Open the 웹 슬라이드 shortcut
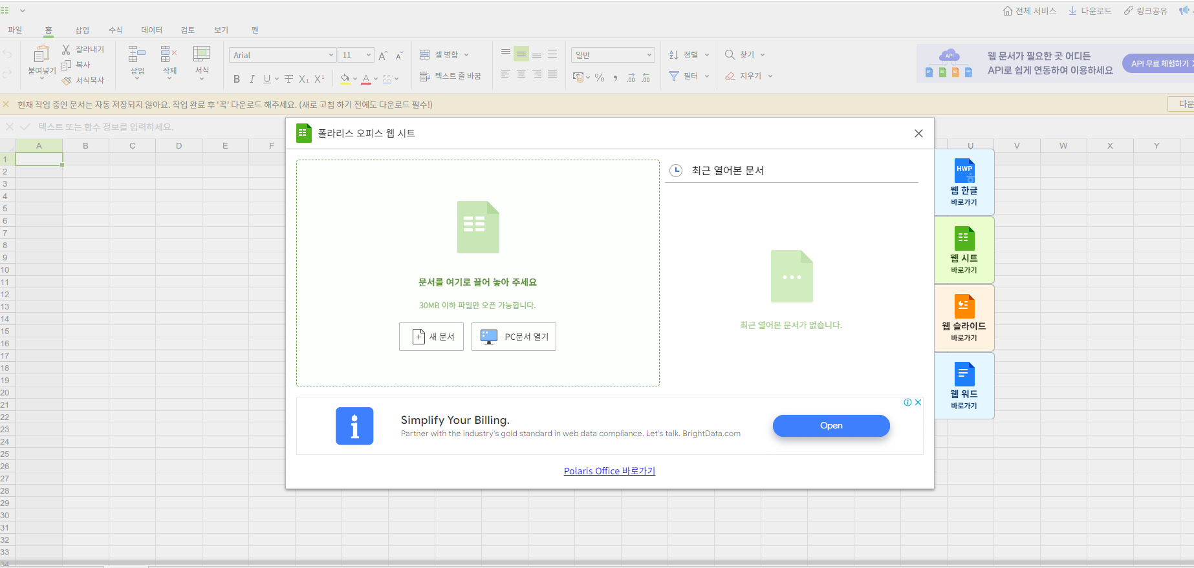The height and width of the screenshot is (568, 1194). (x=964, y=318)
